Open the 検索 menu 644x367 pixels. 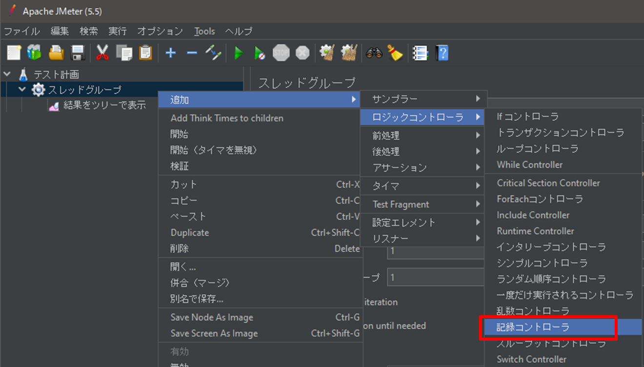tap(88, 31)
